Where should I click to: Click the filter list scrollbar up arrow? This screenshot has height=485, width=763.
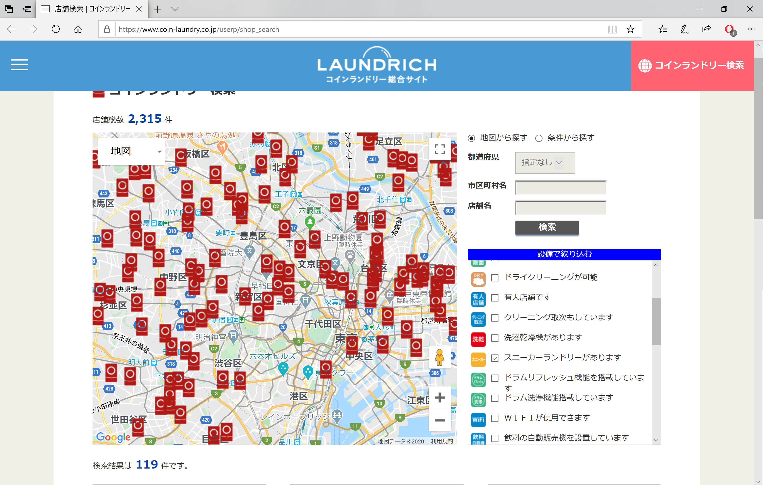coord(656,265)
